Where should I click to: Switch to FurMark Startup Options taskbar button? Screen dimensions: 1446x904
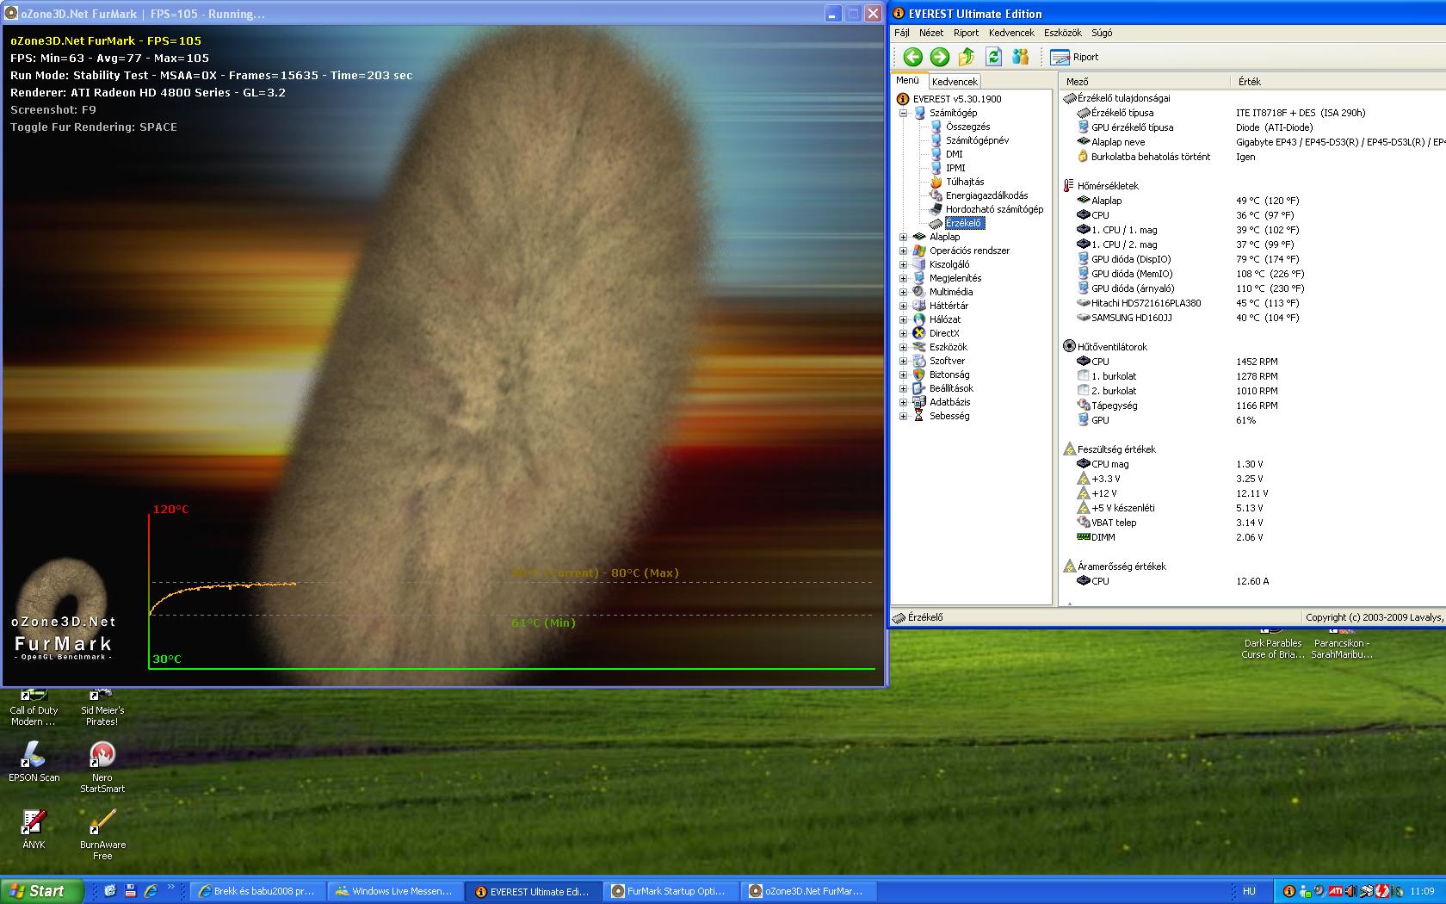click(x=670, y=891)
